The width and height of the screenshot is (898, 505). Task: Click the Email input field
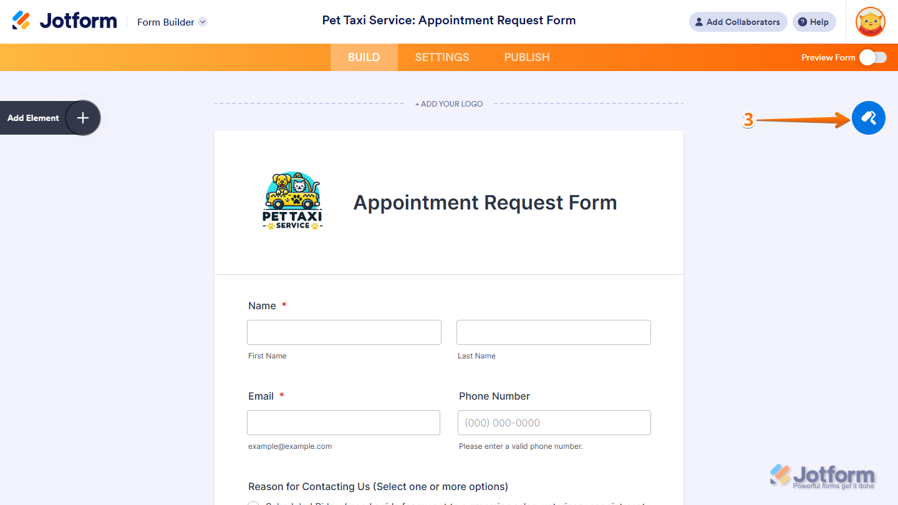tap(344, 423)
